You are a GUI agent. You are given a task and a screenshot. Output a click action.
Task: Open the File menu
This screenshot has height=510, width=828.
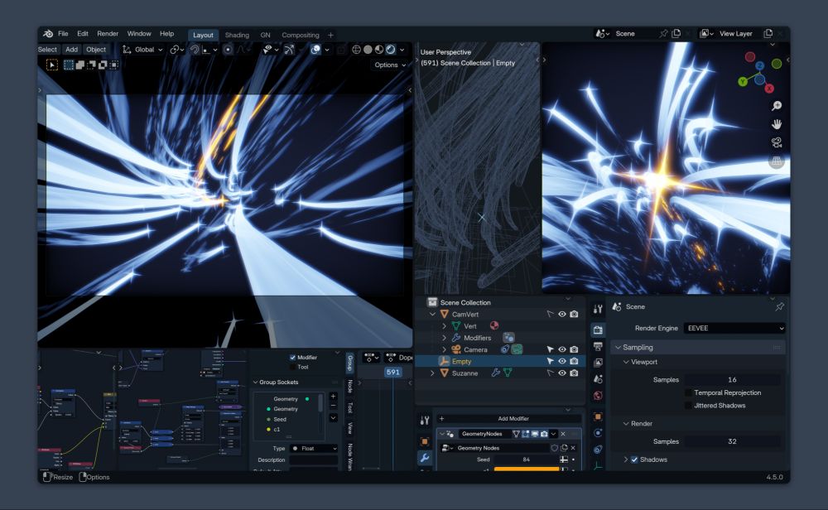(x=63, y=33)
